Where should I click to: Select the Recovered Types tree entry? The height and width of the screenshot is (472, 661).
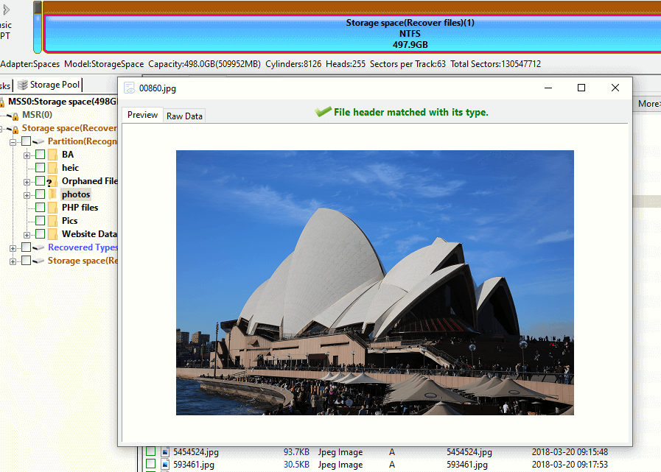(83, 247)
